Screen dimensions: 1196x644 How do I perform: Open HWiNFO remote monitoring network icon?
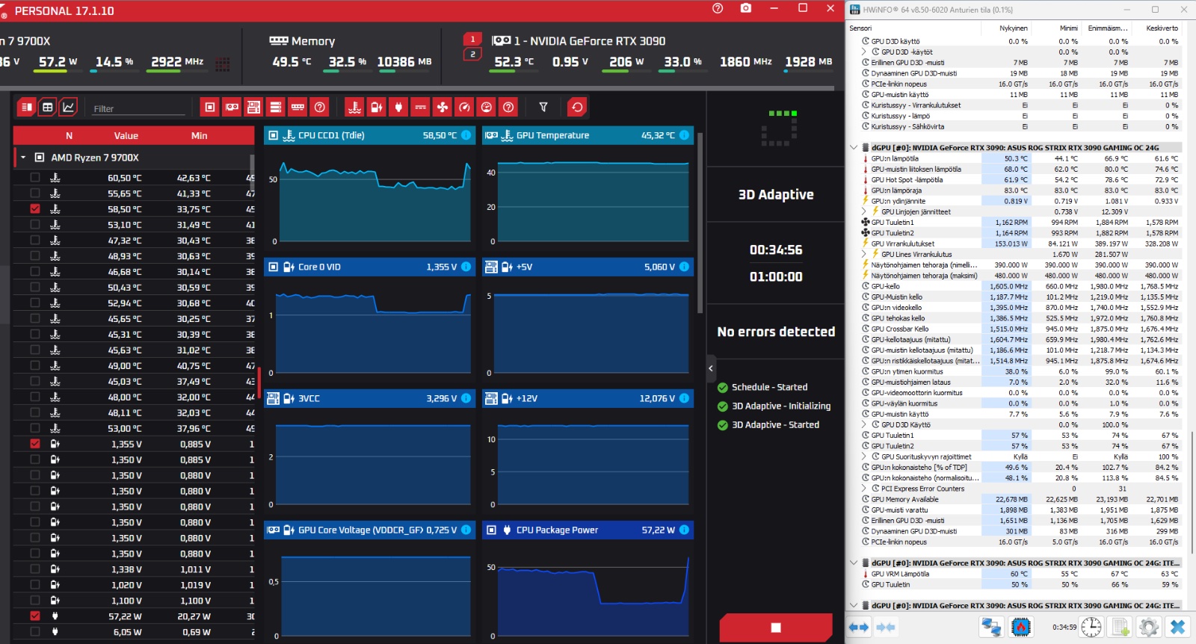(991, 628)
